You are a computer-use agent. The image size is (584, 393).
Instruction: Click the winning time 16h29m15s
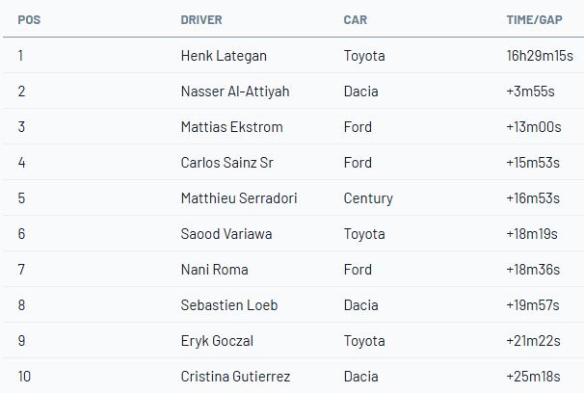pyautogui.click(x=540, y=56)
